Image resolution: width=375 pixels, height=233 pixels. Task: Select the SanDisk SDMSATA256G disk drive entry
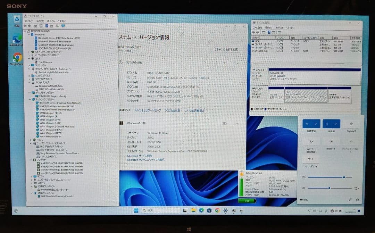pos(50,86)
